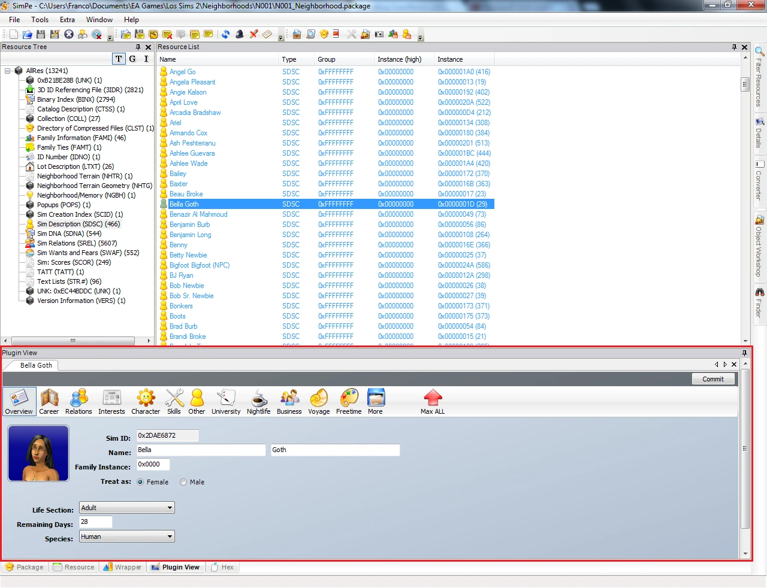Toggle the G button in Resource Tree
The image size is (767, 588).
tap(132, 59)
